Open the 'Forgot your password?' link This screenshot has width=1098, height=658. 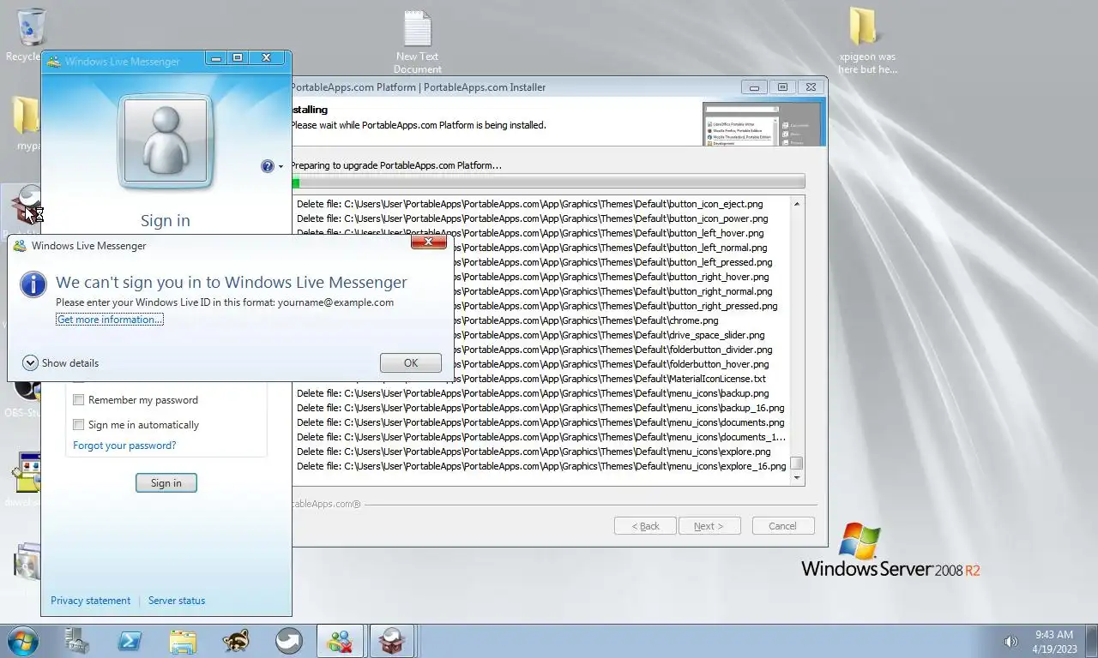pyautogui.click(x=124, y=446)
